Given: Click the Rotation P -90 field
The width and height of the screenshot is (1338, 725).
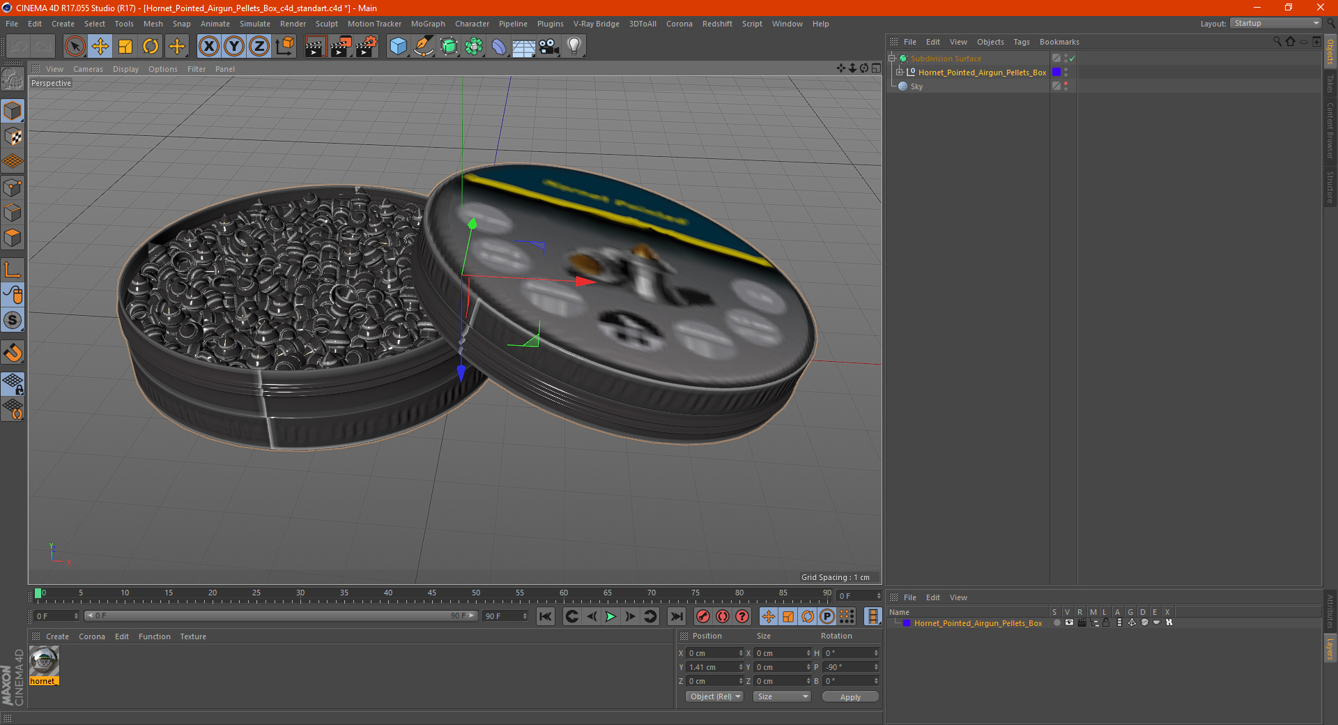Looking at the screenshot, I should tap(851, 667).
